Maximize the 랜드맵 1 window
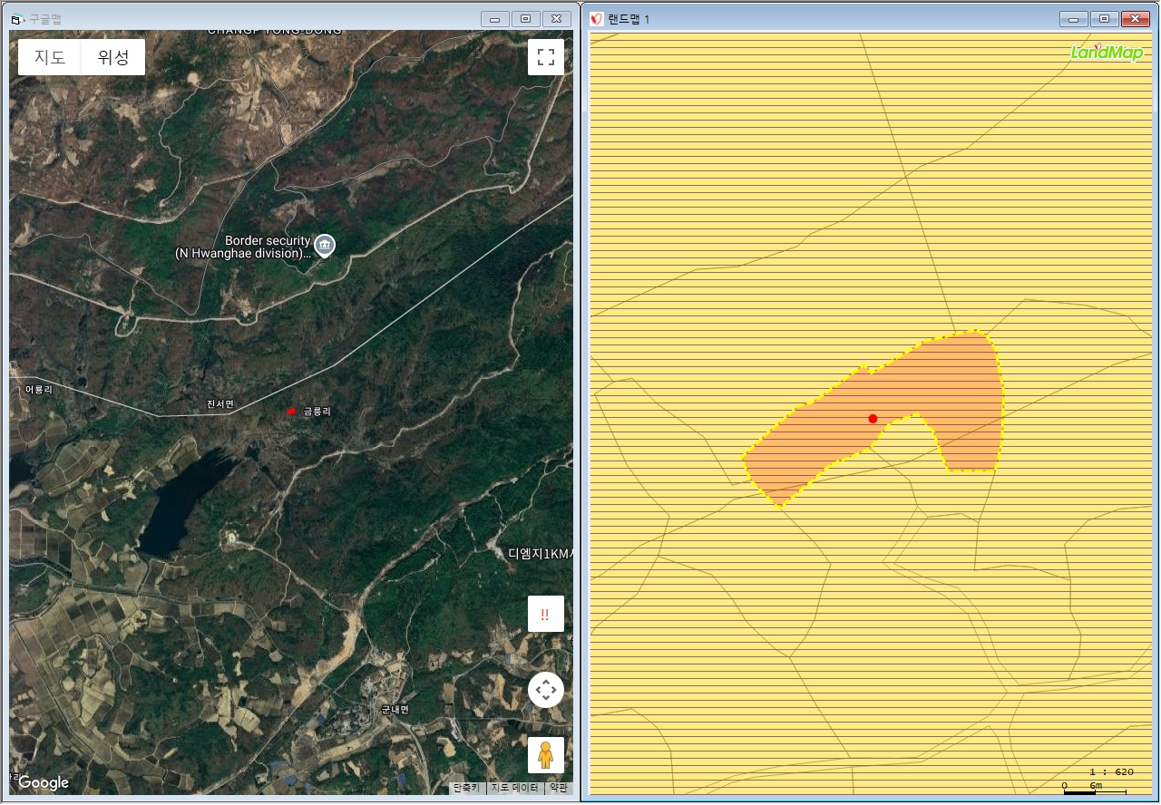Viewport: 1161px width, 805px height. pos(1104,19)
